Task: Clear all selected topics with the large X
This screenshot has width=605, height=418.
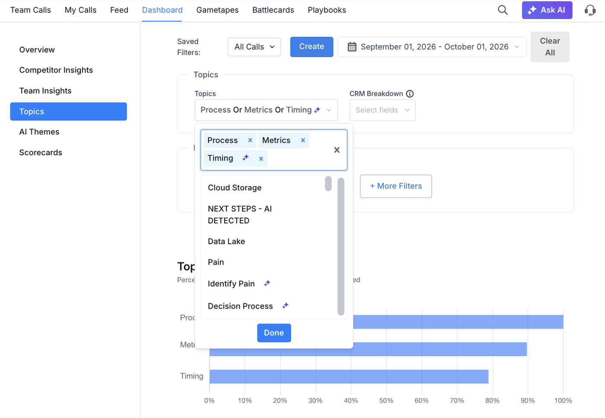Action: coord(337,150)
